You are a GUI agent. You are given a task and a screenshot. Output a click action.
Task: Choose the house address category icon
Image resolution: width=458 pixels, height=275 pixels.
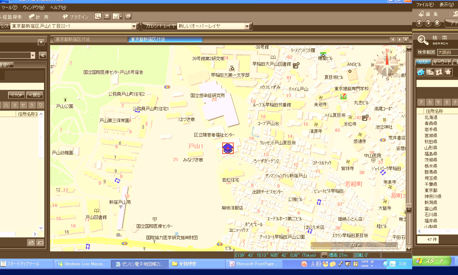[x=421, y=72]
